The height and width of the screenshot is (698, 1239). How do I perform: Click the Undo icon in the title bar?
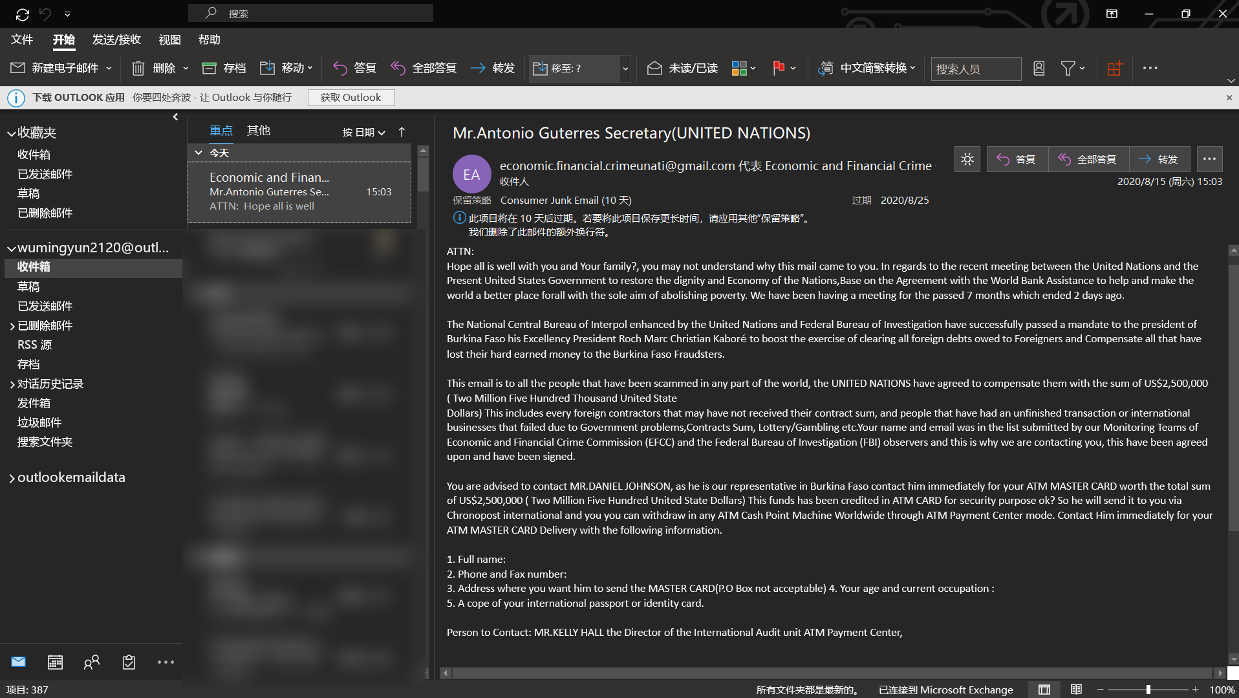point(45,14)
